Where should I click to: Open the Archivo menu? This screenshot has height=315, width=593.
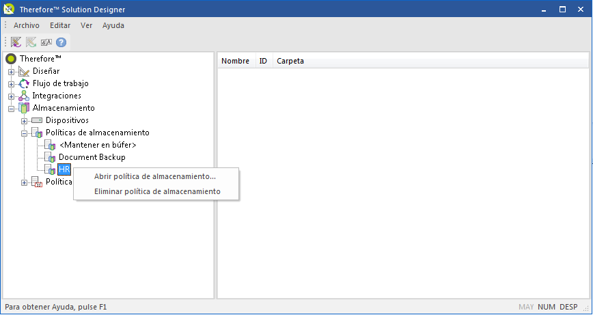click(27, 25)
